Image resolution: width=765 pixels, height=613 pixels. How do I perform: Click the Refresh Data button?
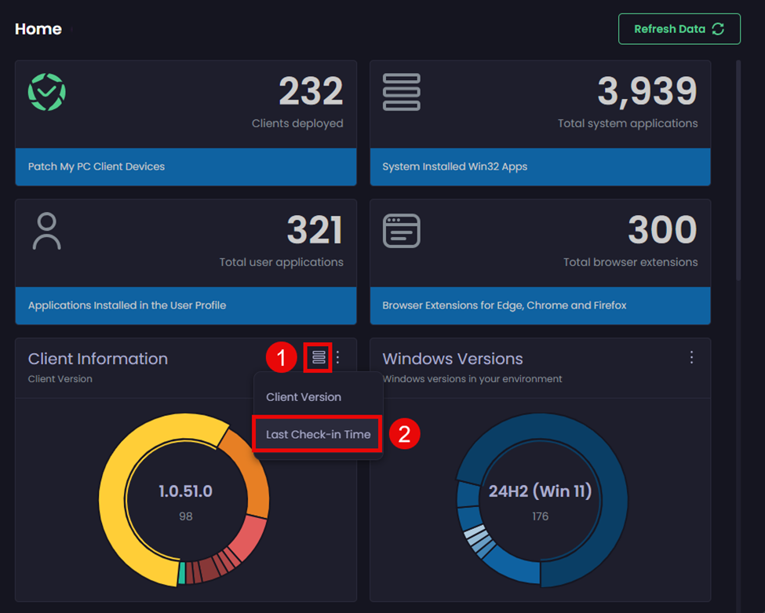679,29
